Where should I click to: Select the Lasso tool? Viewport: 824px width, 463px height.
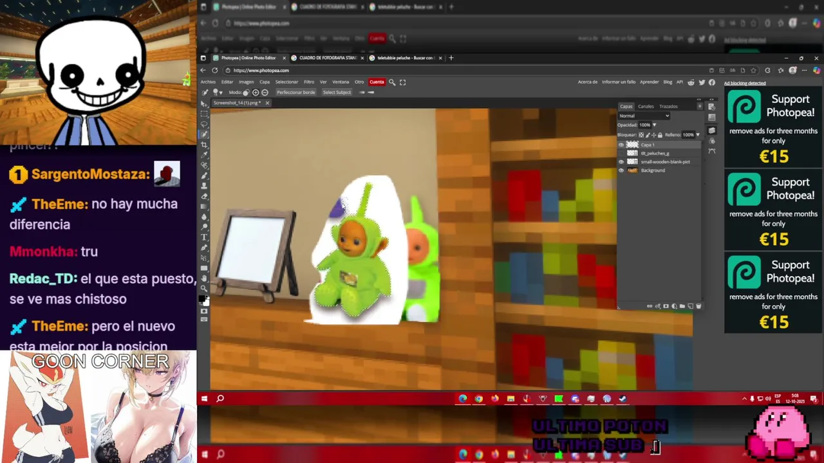[204, 124]
